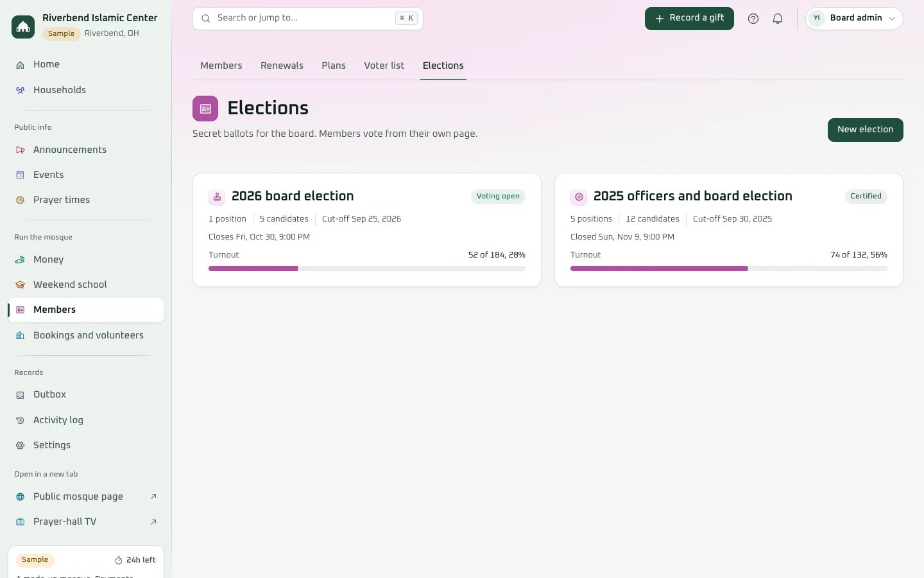Screen dimensions: 924x578
Task: Click the Settings gear icon
Action: 20,446
